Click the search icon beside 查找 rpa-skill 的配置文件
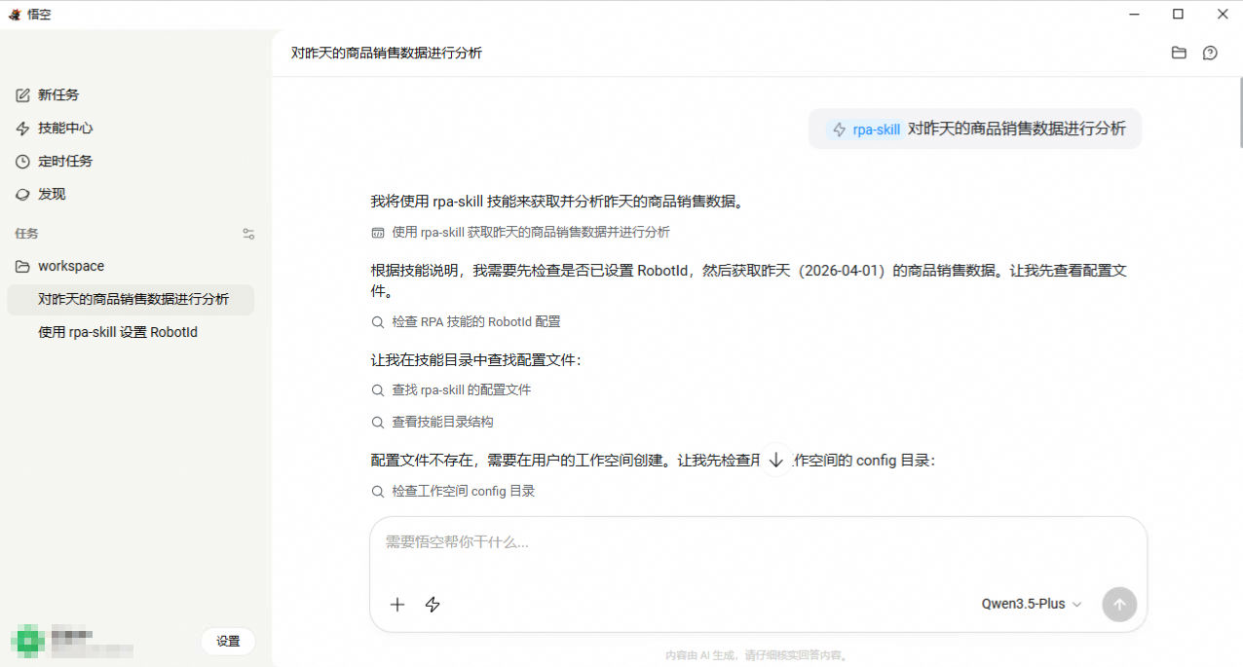This screenshot has height=667, width=1243. point(378,390)
